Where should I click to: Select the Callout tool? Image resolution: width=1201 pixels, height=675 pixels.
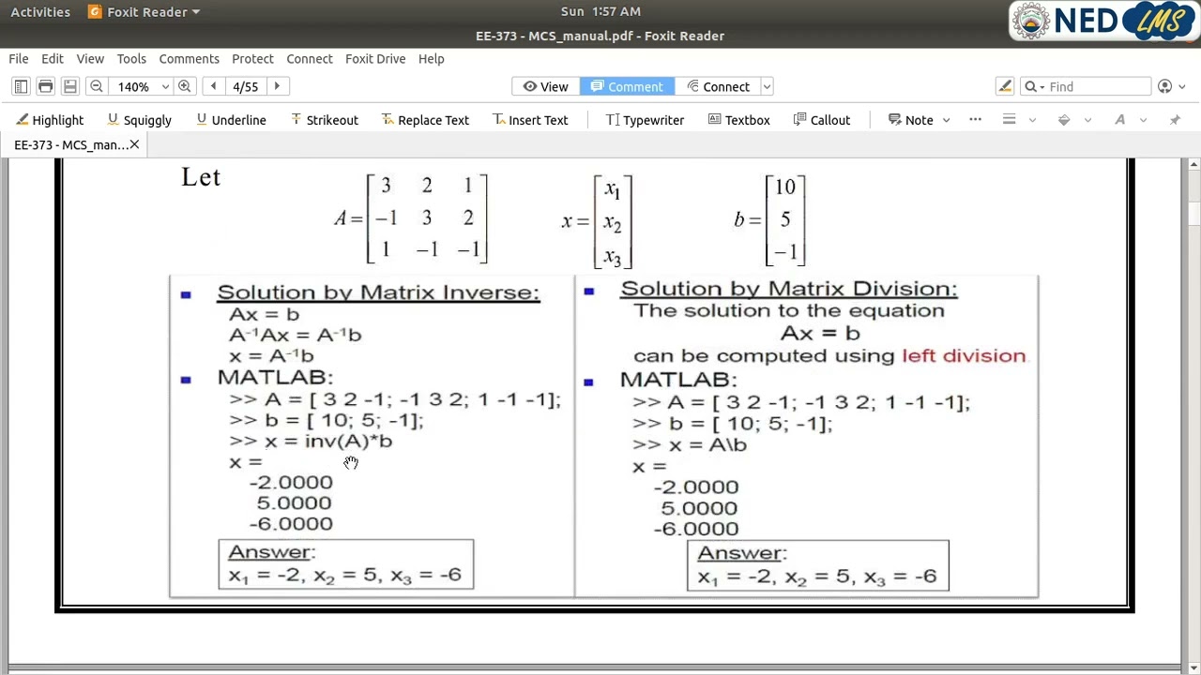tap(822, 120)
